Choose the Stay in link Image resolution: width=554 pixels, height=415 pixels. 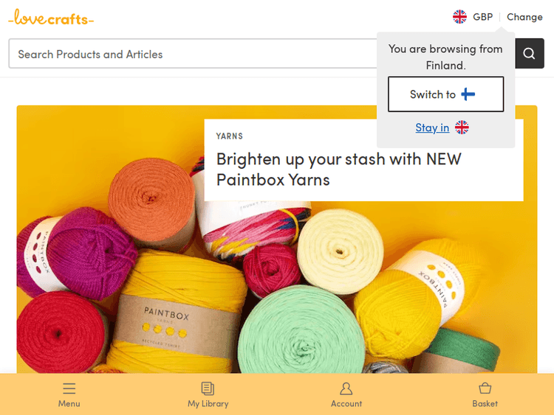pyautogui.click(x=432, y=128)
